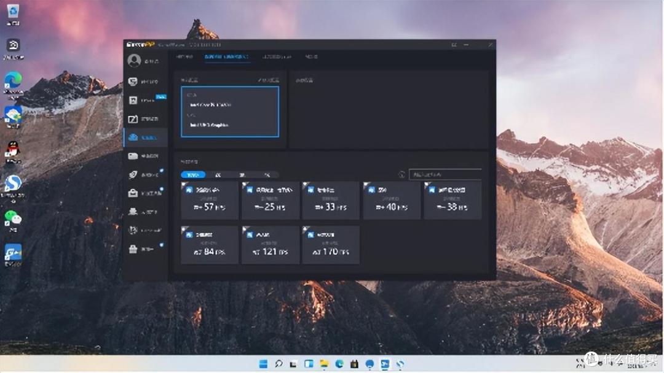Open the Windows Start menu
The image size is (664, 373).
[x=263, y=364]
